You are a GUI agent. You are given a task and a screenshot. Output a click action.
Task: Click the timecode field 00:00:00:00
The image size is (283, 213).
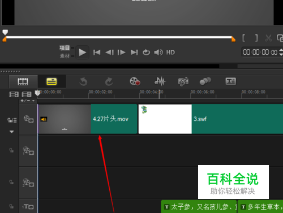pos(260,52)
